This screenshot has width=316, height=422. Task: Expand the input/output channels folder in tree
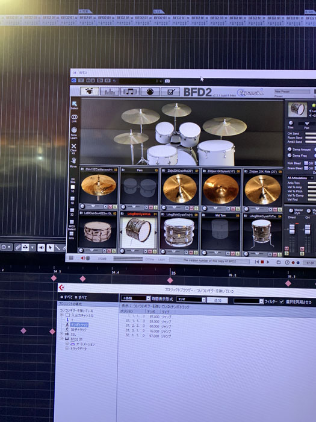pyautogui.click(x=62, y=315)
